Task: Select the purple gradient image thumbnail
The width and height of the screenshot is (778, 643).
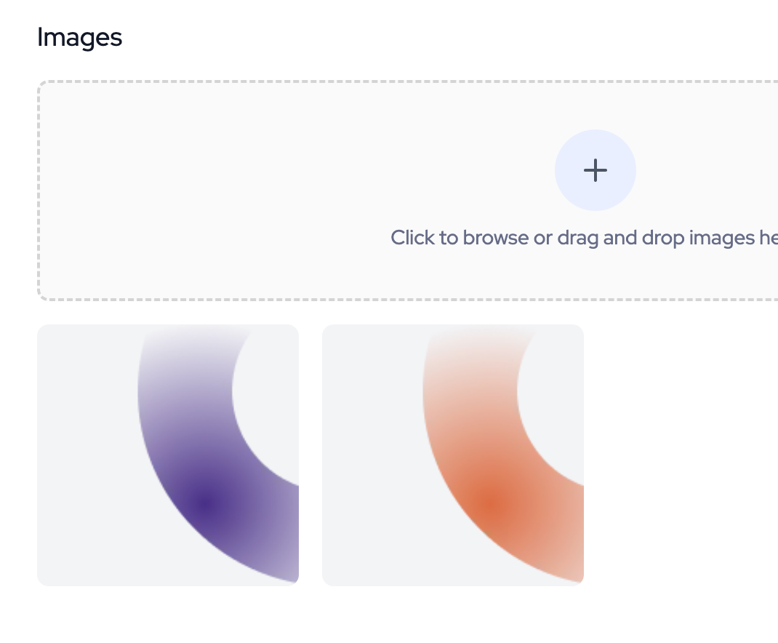Action: (168, 455)
